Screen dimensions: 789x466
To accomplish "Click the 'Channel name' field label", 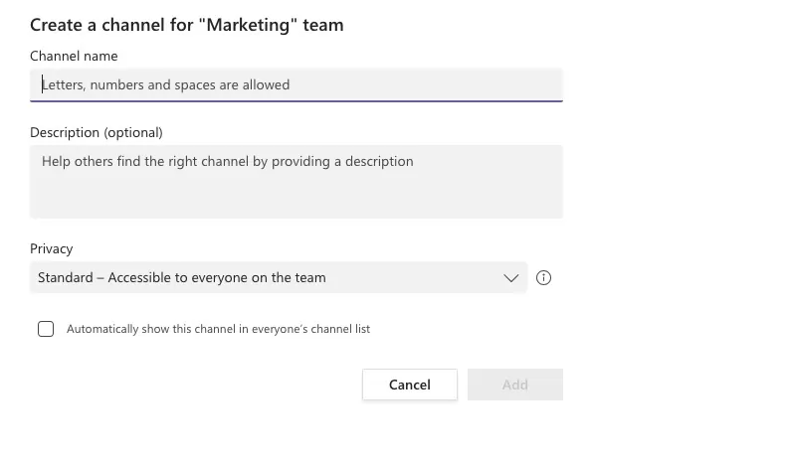I will (74, 57).
